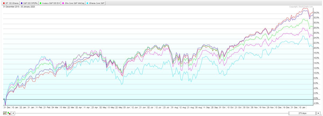Viewport: 323px width, 116px height.
Task: Click the 273 days slider thumb
Action: 303,113
